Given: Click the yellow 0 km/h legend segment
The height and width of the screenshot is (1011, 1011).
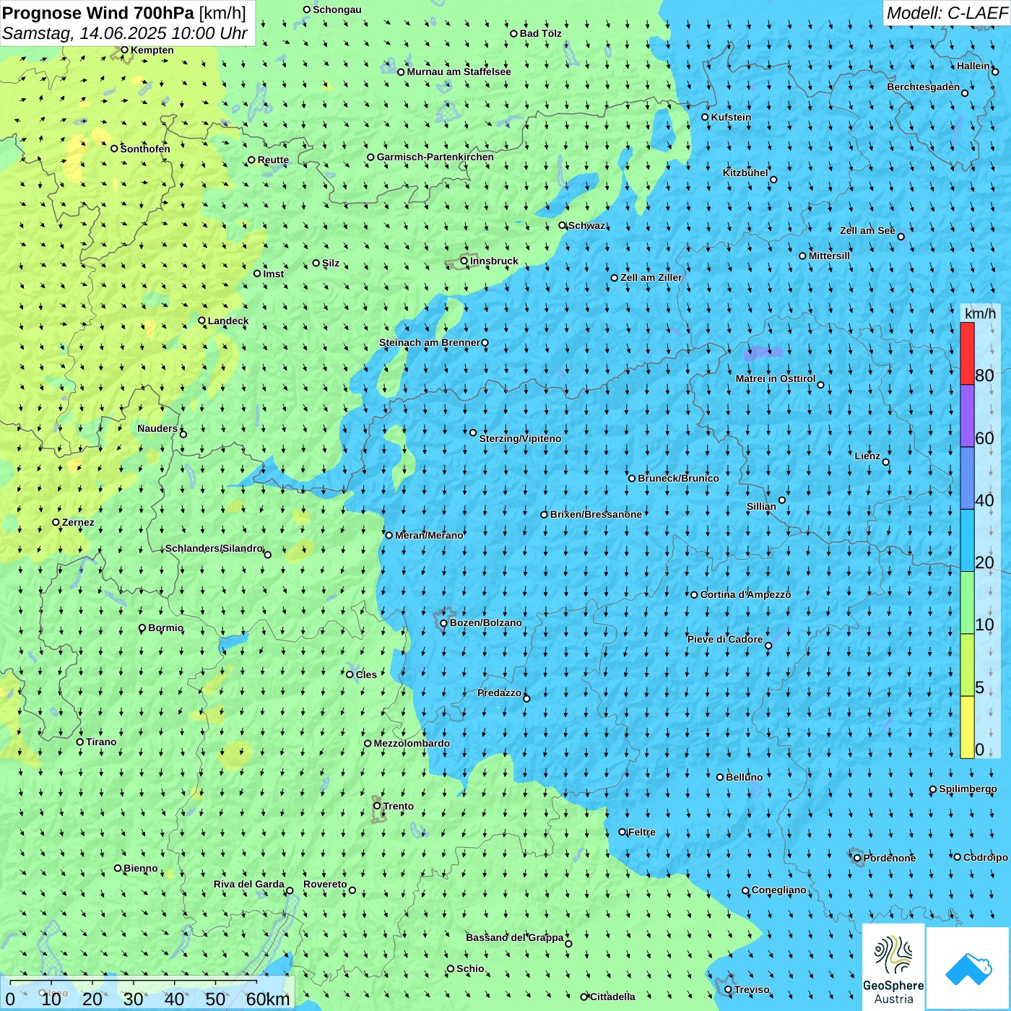Looking at the screenshot, I should (967, 727).
